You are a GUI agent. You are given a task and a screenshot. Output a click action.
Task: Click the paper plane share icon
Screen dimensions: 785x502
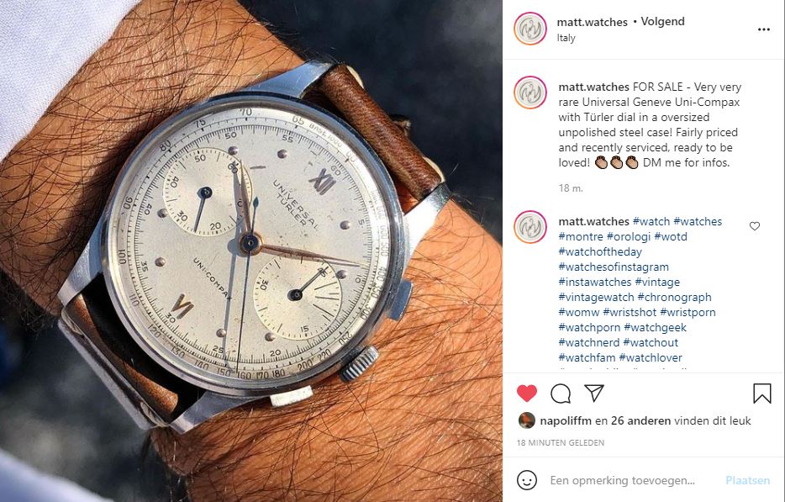click(x=594, y=394)
